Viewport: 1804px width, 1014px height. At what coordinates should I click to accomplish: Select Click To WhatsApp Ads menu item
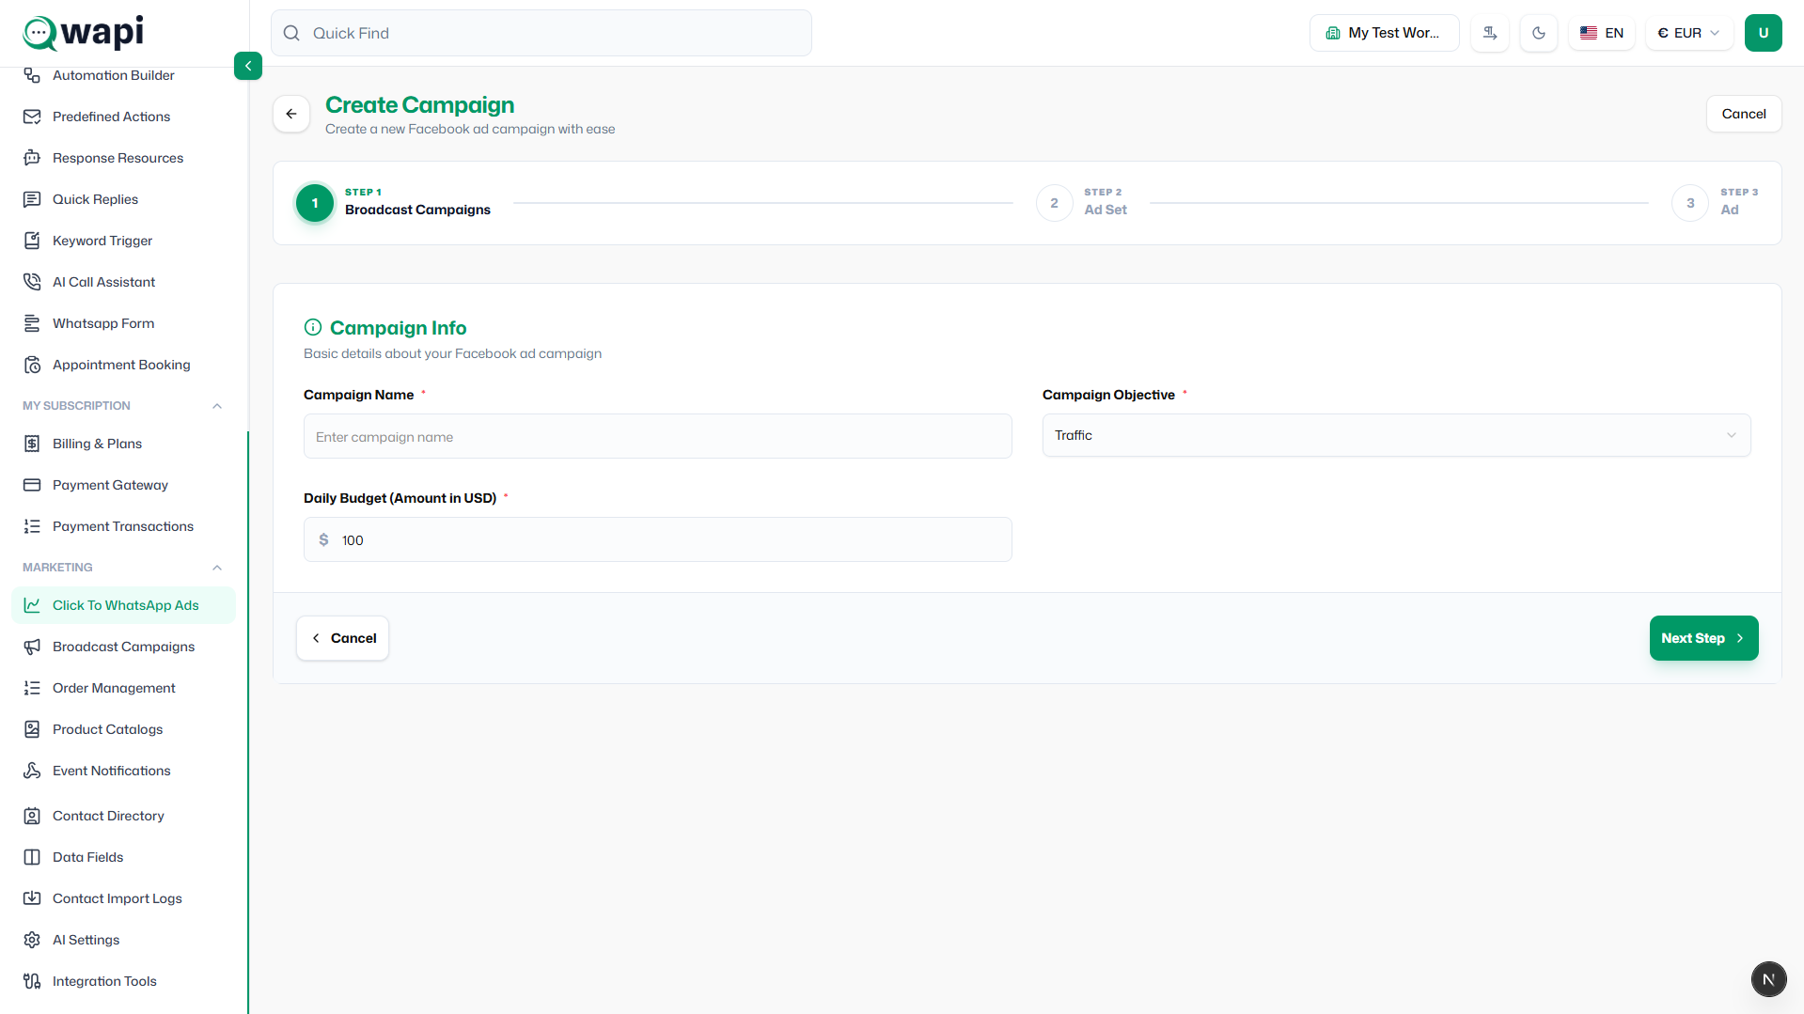[x=123, y=605]
